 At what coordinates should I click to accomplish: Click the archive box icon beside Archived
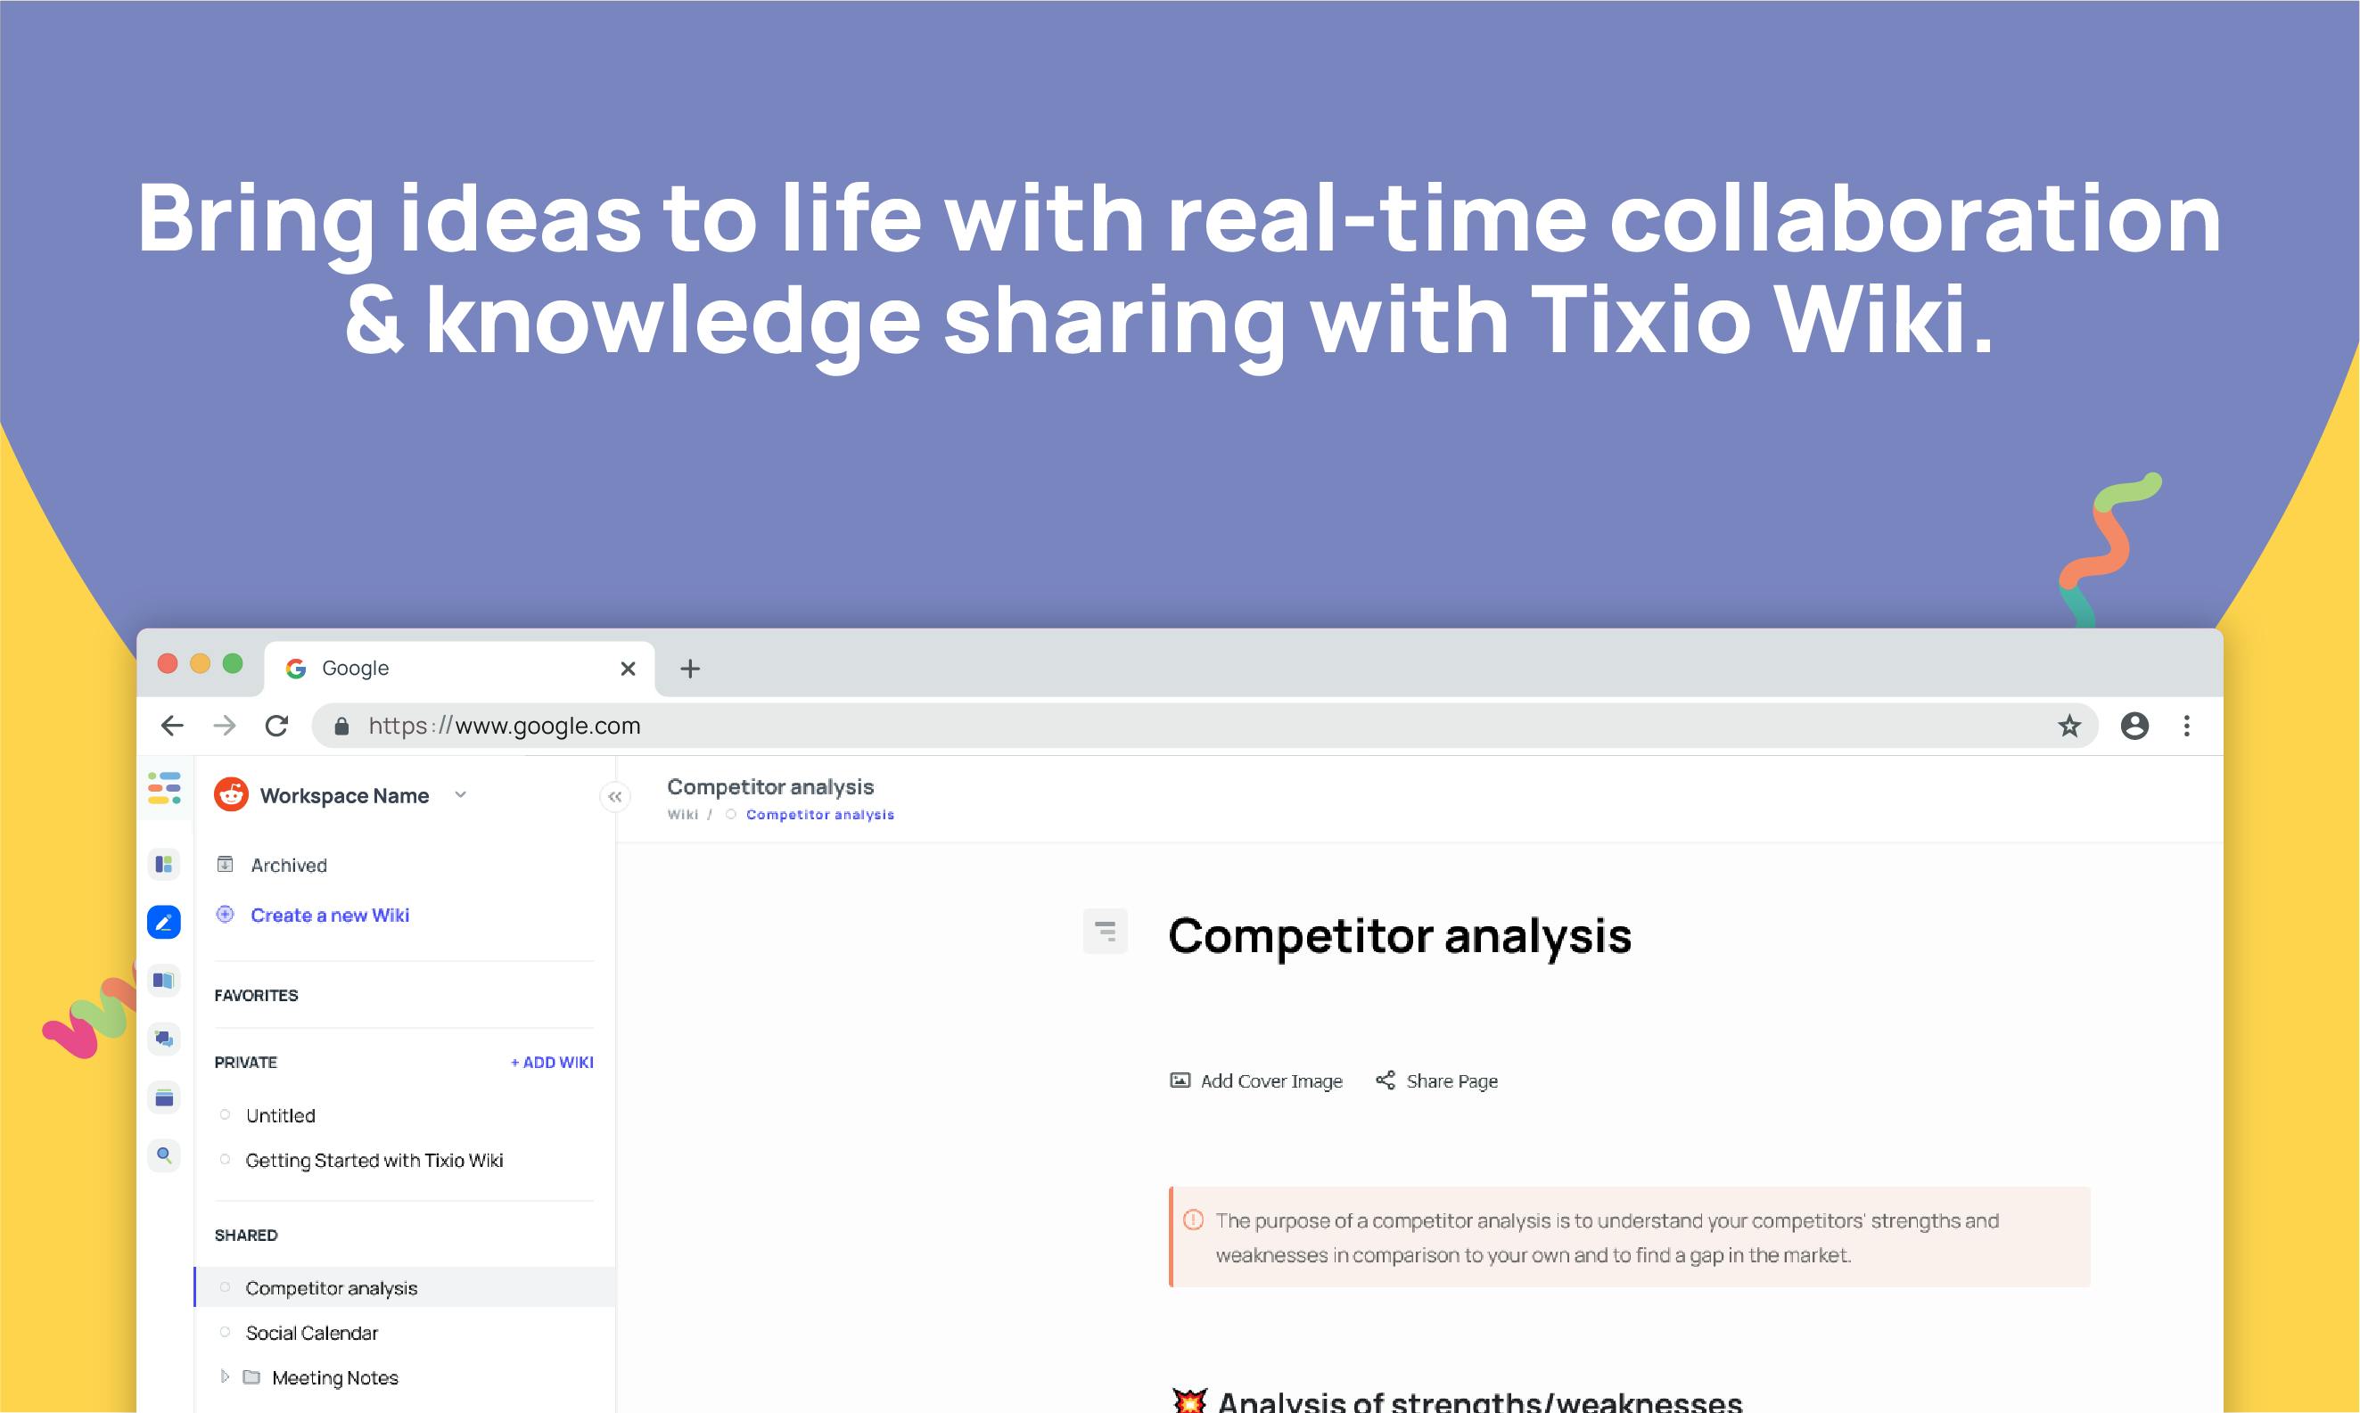click(226, 865)
